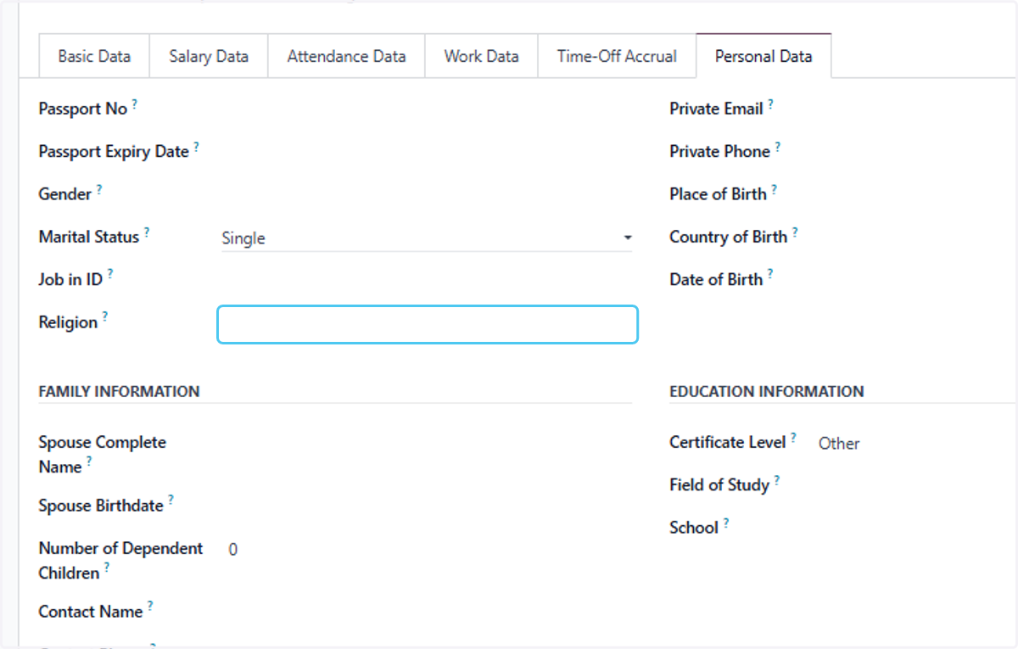The height and width of the screenshot is (649, 1018).
Task: Show help for Spouse Birthdate
Action: click(x=170, y=500)
